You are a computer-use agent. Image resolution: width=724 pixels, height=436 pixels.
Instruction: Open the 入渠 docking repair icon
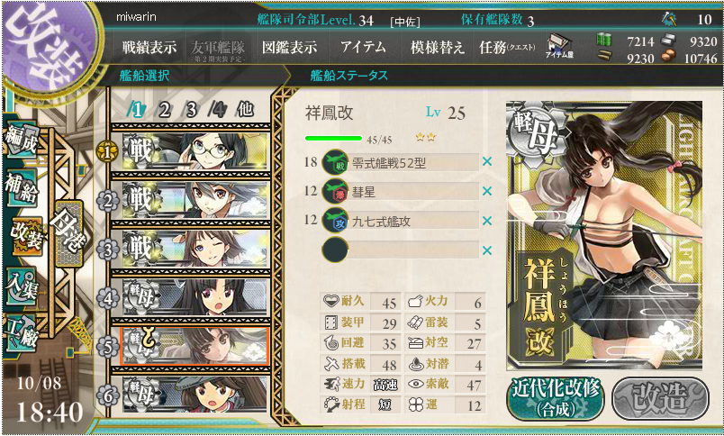pos(22,286)
